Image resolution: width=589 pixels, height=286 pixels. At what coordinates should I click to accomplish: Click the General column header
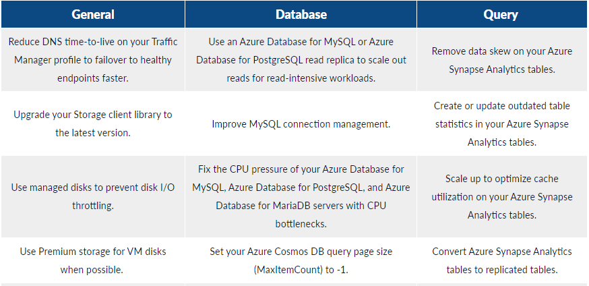[x=92, y=14]
